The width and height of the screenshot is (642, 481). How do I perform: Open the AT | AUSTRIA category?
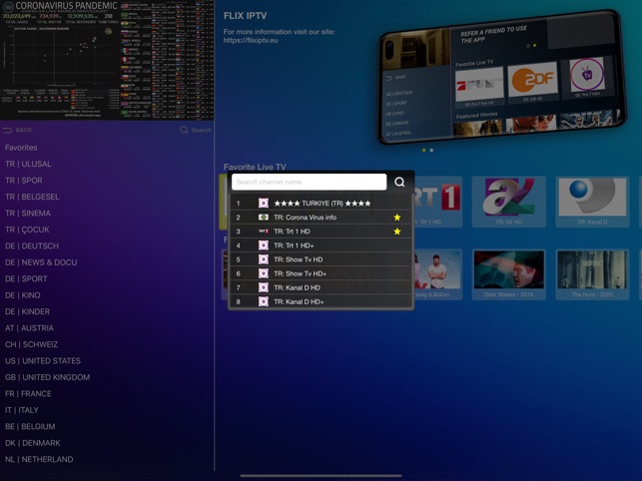coord(30,328)
